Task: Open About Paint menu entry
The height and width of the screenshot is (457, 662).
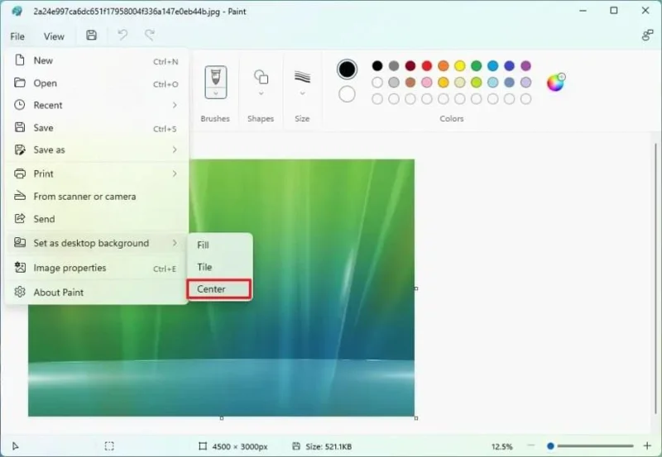Action: point(97,293)
